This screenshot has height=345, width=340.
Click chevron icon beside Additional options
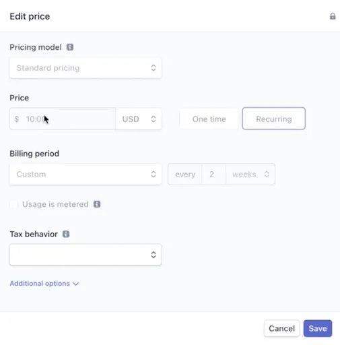point(76,284)
